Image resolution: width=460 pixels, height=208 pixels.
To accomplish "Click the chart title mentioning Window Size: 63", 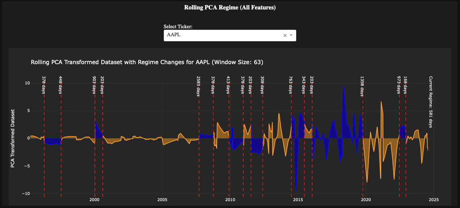I will point(147,62).
